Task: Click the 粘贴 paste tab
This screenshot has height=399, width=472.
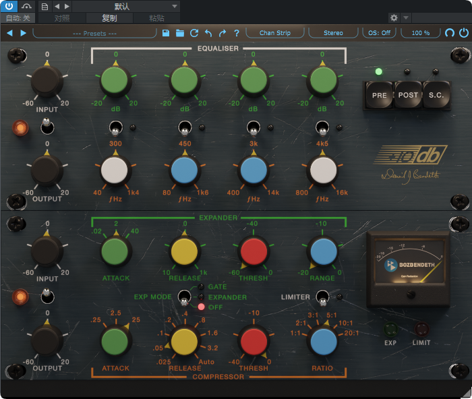Action: click(x=156, y=18)
